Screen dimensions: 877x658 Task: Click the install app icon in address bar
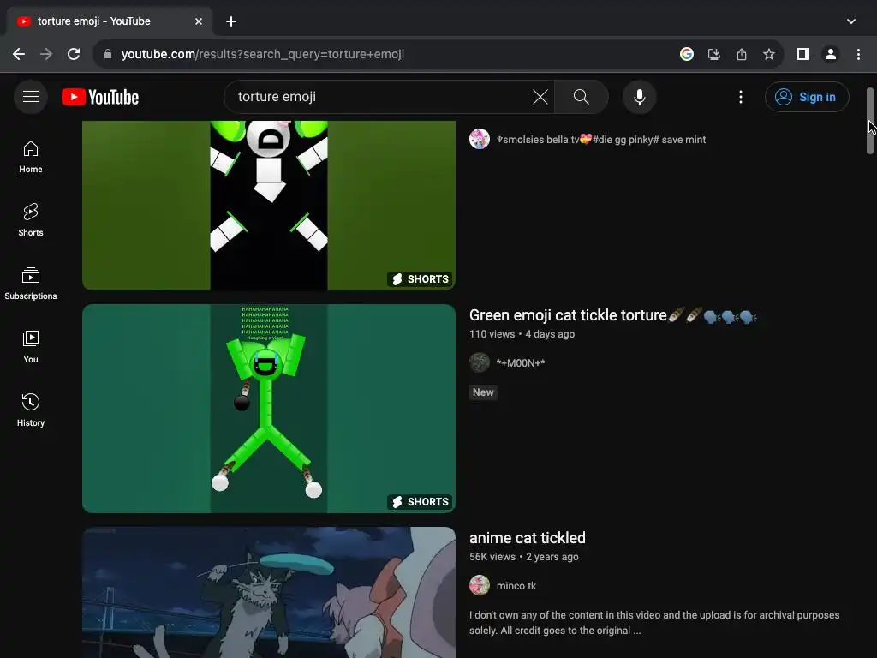click(714, 54)
